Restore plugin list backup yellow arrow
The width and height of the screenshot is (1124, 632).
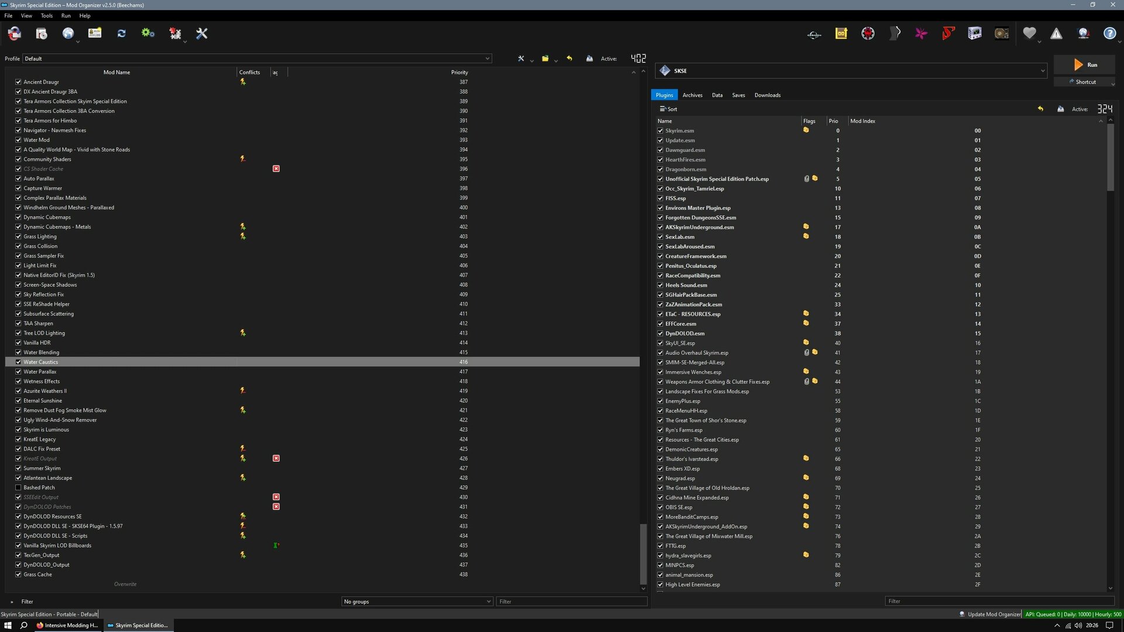point(1040,109)
